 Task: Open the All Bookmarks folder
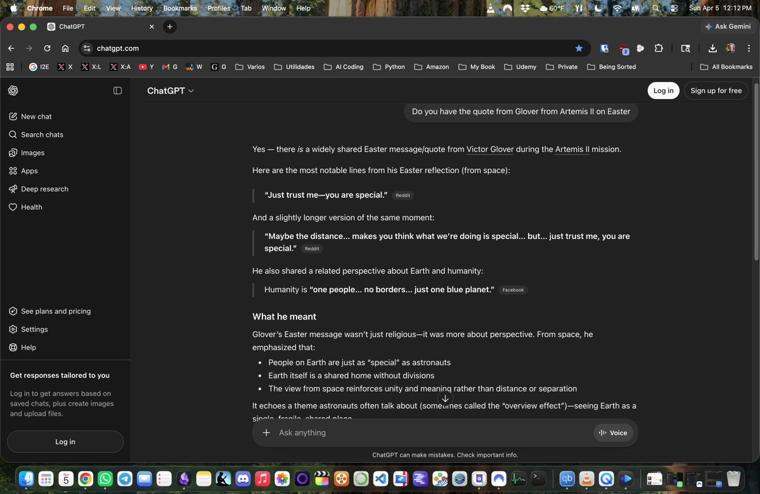726,67
